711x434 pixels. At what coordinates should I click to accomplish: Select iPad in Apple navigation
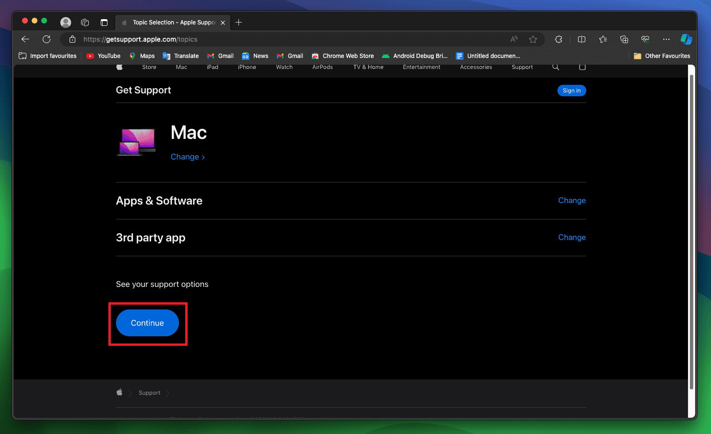tap(213, 67)
